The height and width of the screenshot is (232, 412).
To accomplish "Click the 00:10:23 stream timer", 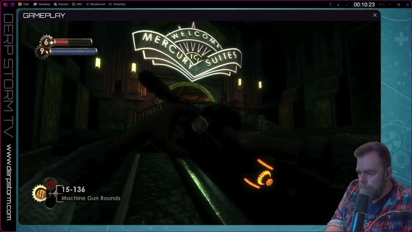I will pos(364,5).
